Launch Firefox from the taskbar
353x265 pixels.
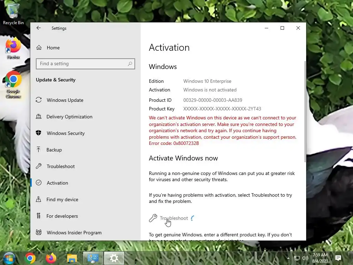pyautogui.click(x=51, y=258)
